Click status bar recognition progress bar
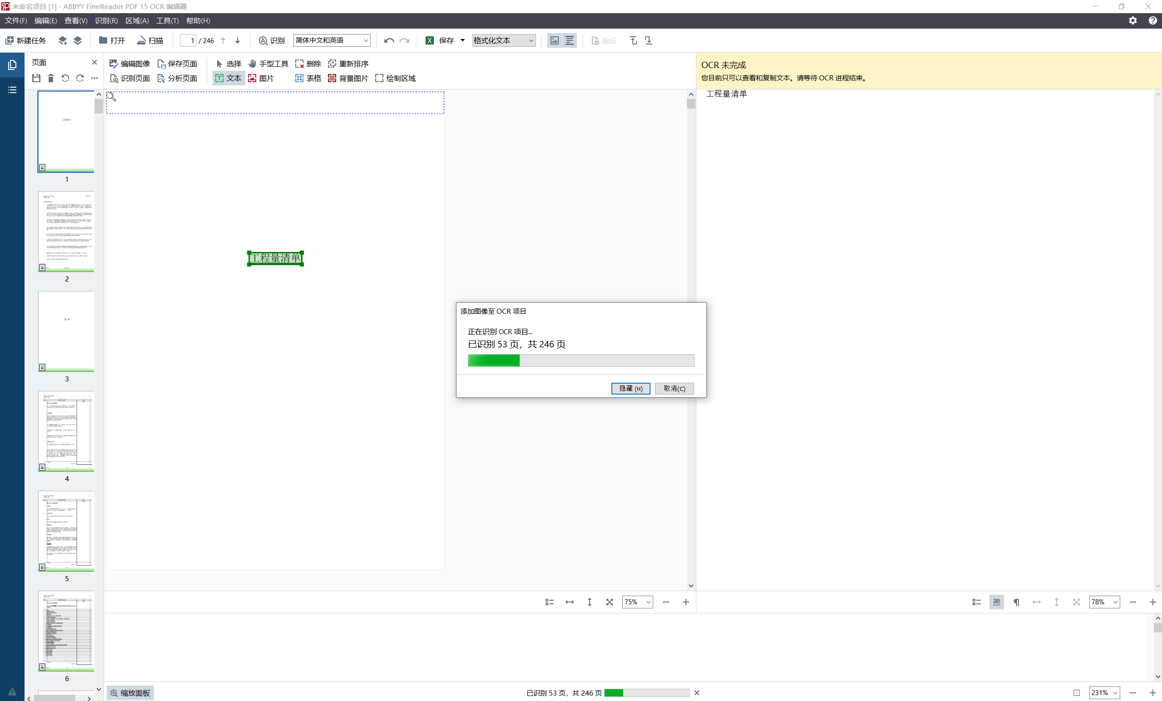The width and height of the screenshot is (1162, 701). point(646,693)
